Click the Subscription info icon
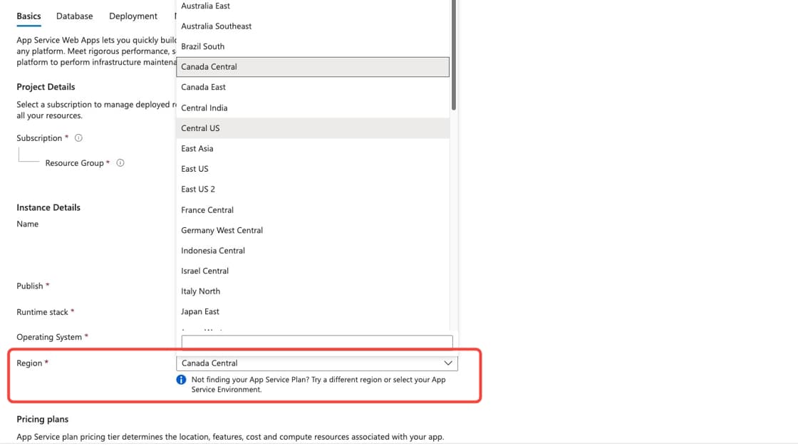This screenshot has width=798, height=446. [x=78, y=138]
